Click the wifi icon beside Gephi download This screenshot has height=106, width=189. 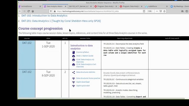coord(74,82)
